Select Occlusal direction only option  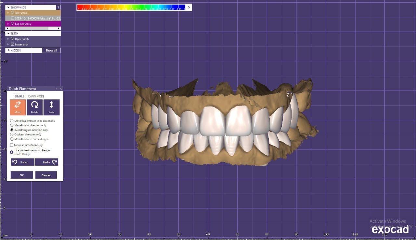pos(12,134)
